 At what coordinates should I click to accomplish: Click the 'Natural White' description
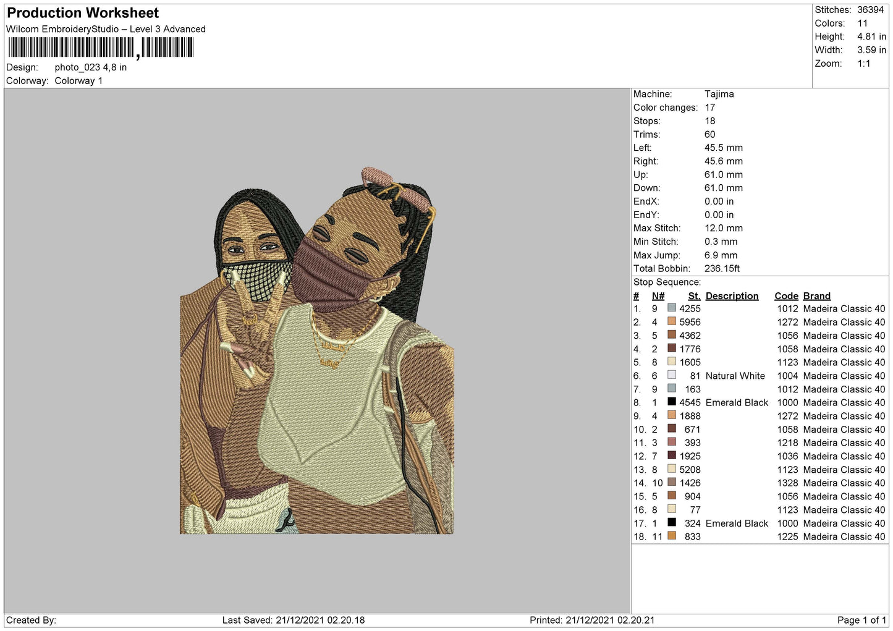(735, 376)
